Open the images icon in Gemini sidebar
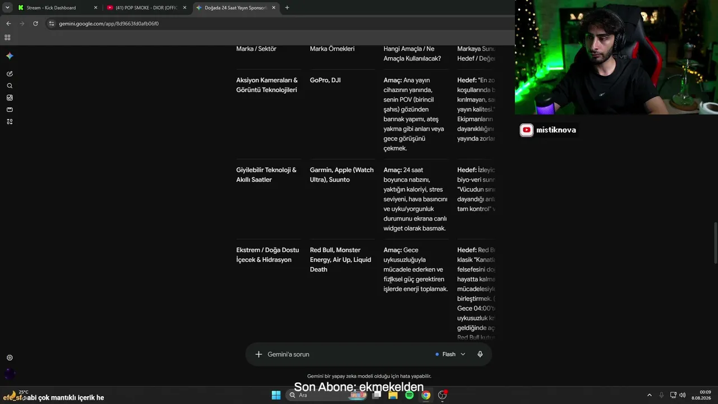The width and height of the screenshot is (718, 404). pos(10,98)
